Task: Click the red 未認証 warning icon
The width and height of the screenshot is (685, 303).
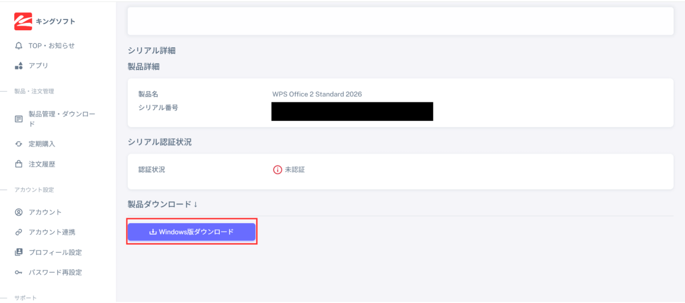Action: coord(278,169)
